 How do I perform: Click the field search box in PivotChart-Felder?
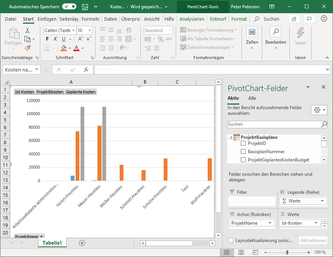pos(277,124)
